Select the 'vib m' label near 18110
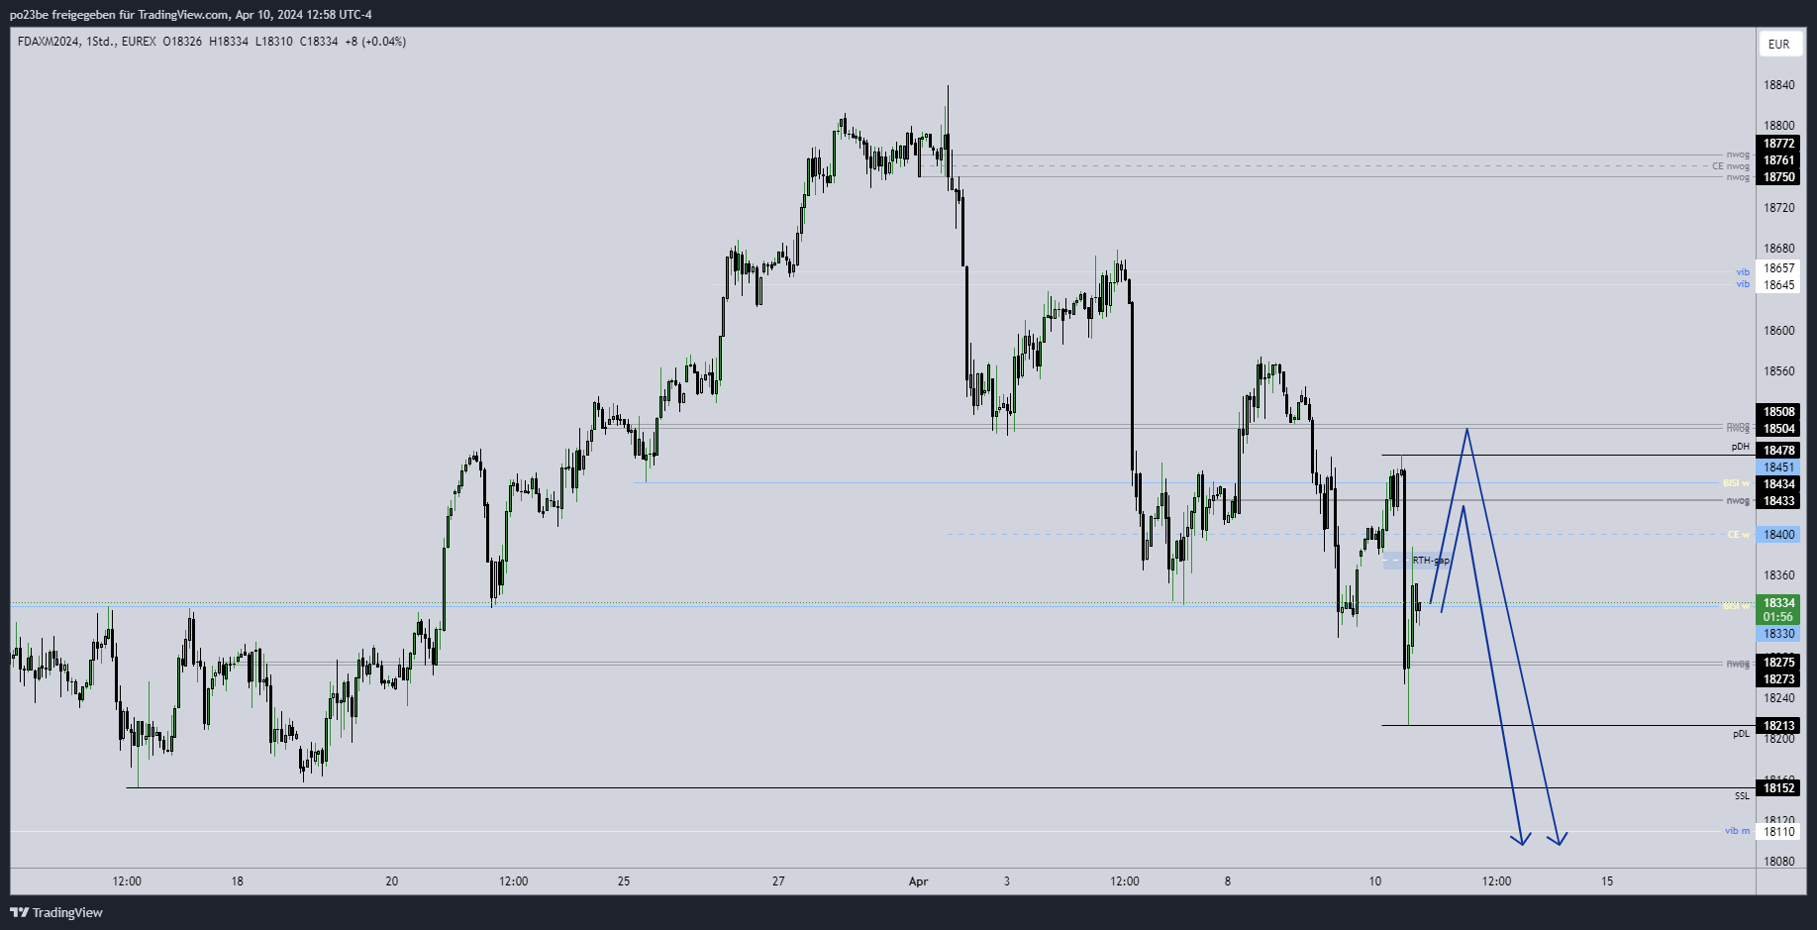The image size is (1817, 930). 1737,831
